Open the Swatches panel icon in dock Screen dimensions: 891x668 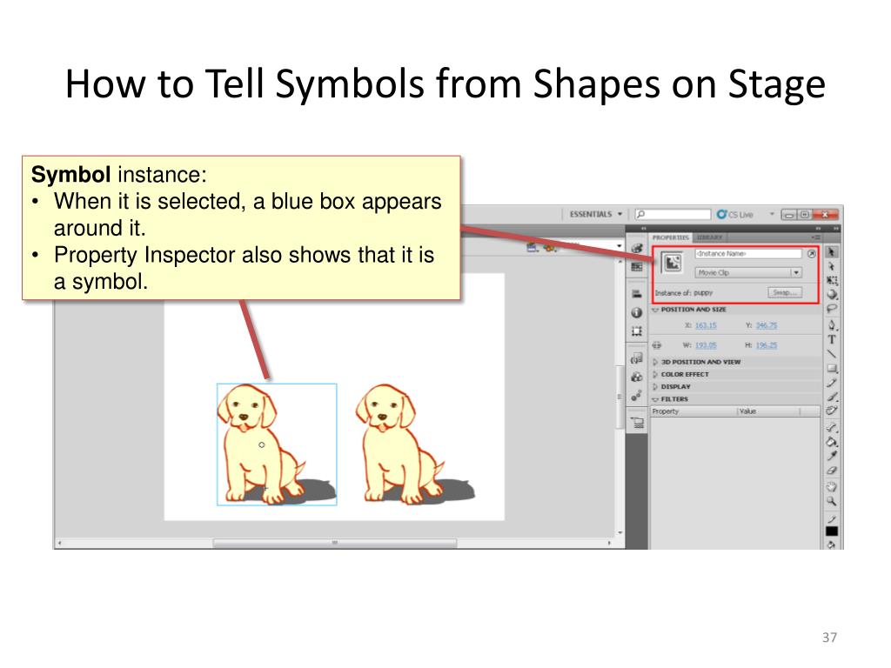pos(637,267)
